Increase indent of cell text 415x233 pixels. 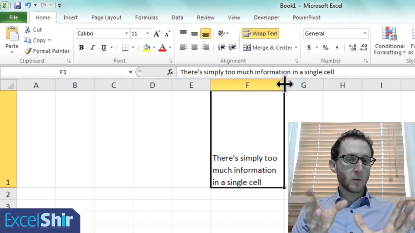[232, 48]
